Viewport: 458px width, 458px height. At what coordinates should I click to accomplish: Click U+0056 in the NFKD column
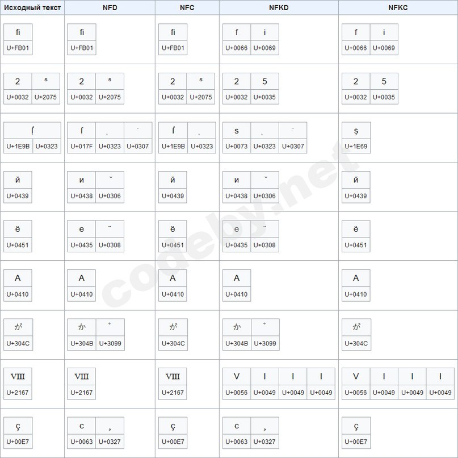[x=236, y=392]
